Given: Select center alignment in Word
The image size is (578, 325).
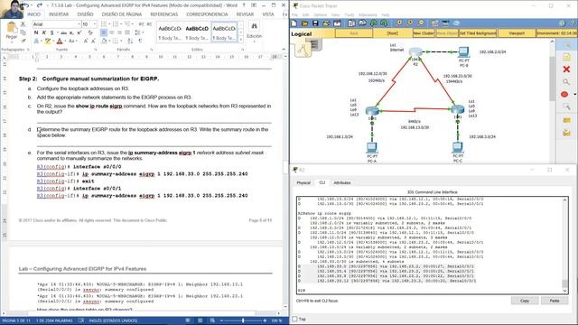Looking at the screenshot, I should pos(112,32).
